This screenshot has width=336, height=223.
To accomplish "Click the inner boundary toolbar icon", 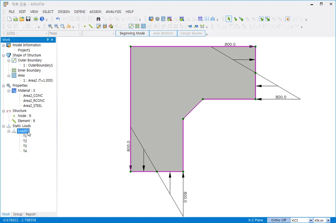I will click(x=137, y=26).
